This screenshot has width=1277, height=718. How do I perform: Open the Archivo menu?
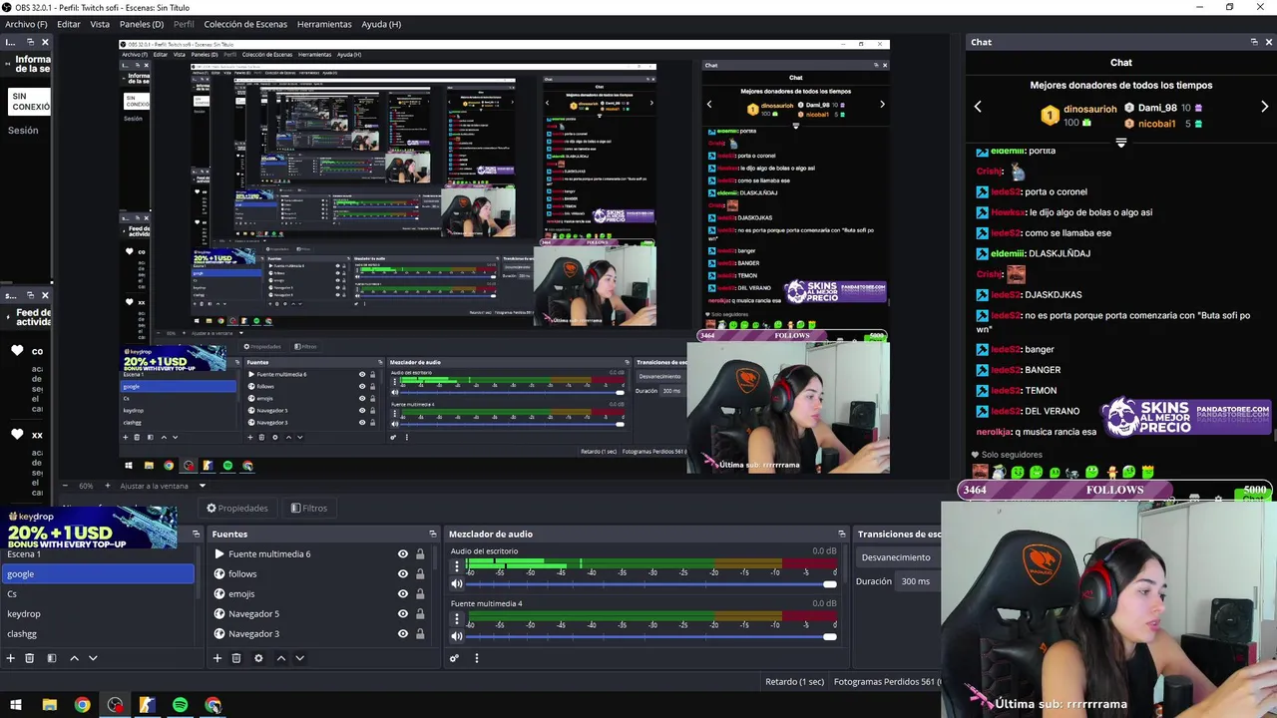point(26,24)
